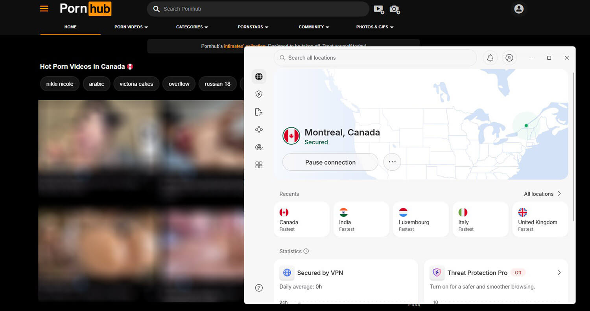The width and height of the screenshot is (590, 311).
Task: Open All locations list
Action: tap(542, 194)
